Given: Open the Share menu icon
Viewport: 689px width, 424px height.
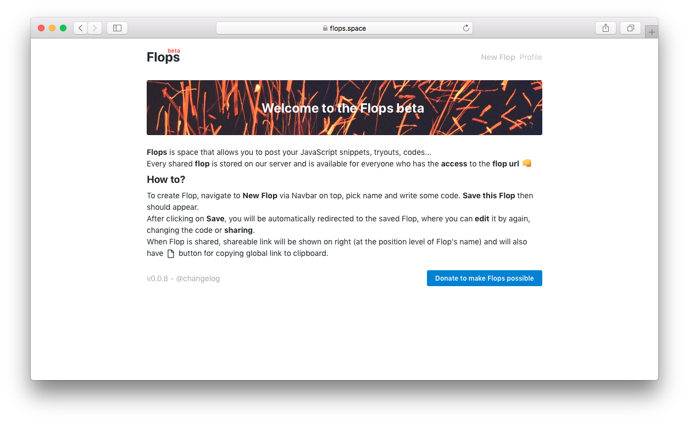Looking at the screenshot, I should point(605,28).
